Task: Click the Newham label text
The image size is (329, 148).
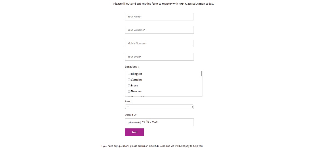Action: point(137,91)
